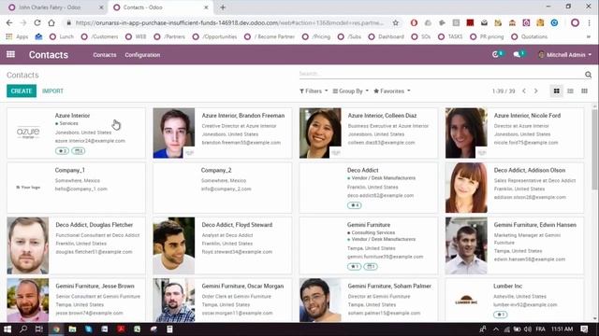Click Deco Addict star badge
Screen dimensions: 599x336
(354, 205)
